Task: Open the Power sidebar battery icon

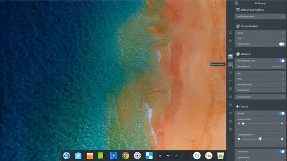Action: [230, 97]
